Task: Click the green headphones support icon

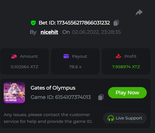Action: click(111, 118)
